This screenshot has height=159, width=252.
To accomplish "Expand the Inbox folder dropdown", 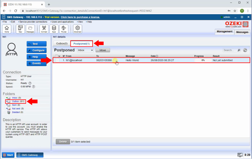I will (85, 50).
